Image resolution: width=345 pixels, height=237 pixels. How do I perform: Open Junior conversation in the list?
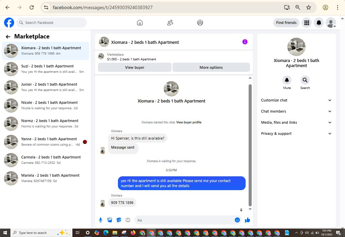coord(45,87)
